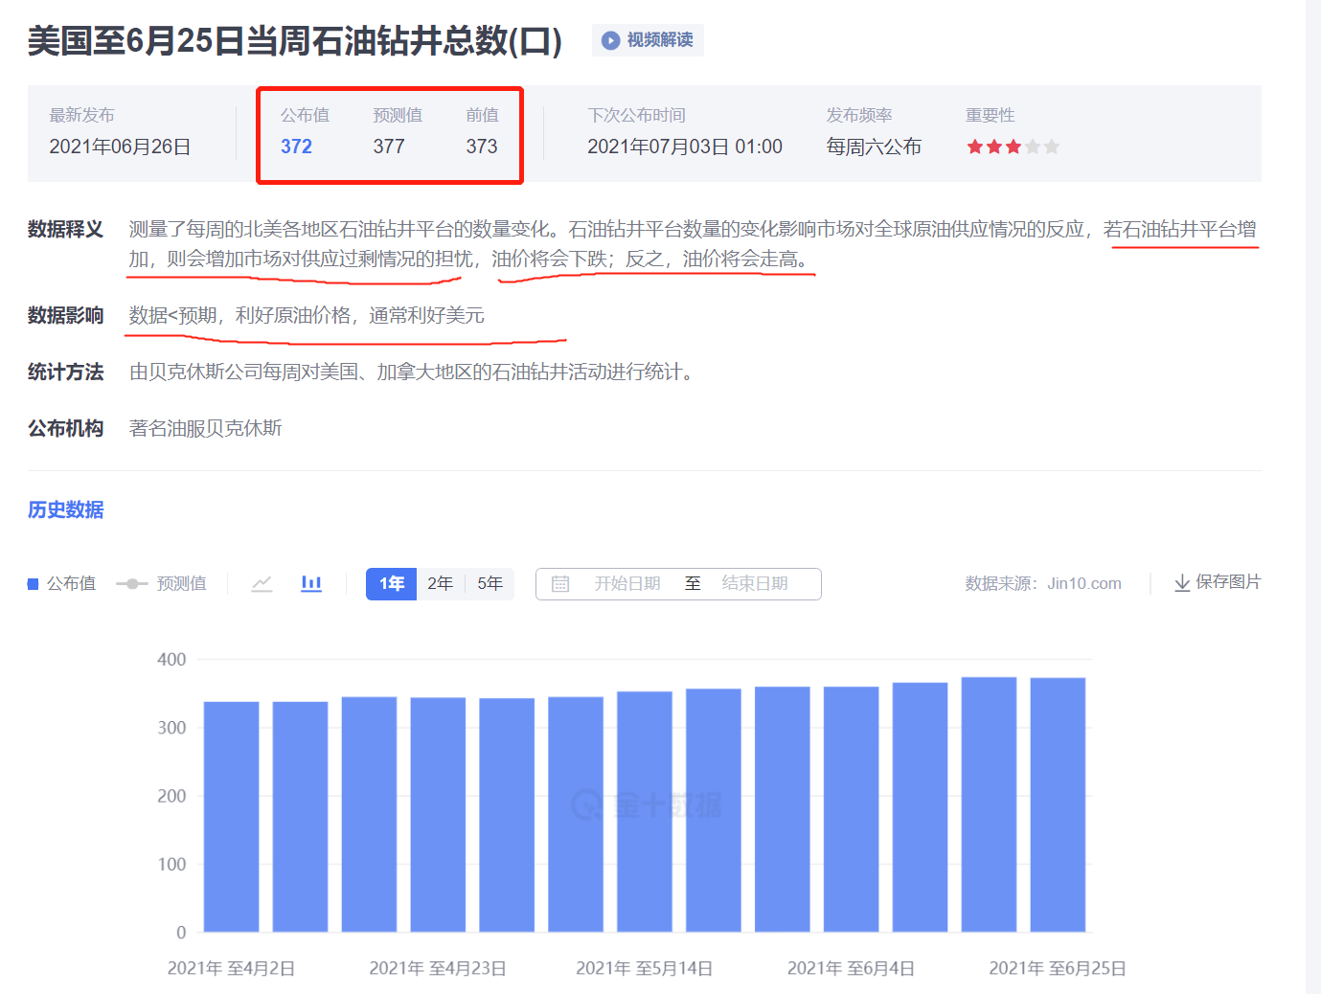Click the 统计方法 label
This screenshot has width=1321, height=994.
(x=66, y=372)
